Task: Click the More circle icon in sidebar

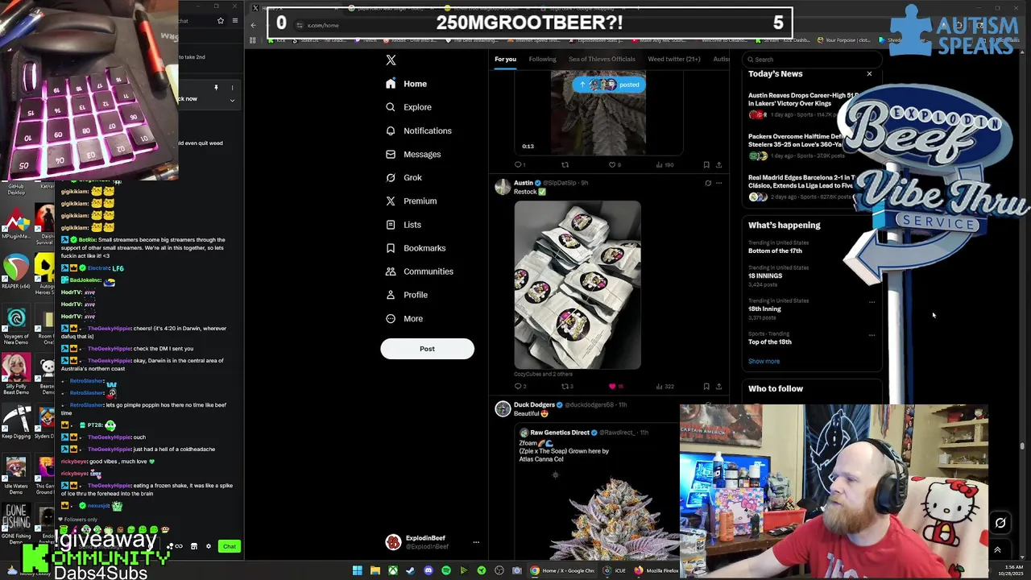Action: 391,318
